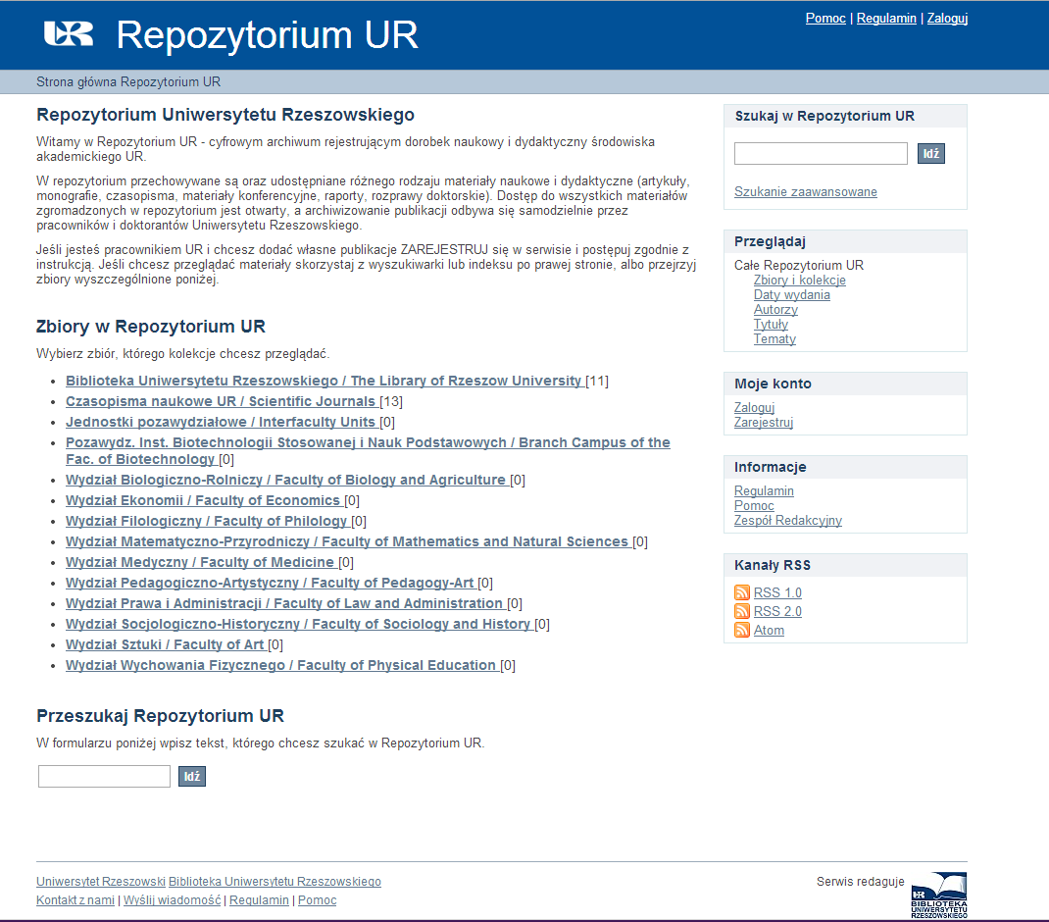The image size is (1049, 922).
Task: Browse by Zbiory i kolekcje
Action: pyautogui.click(x=799, y=280)
